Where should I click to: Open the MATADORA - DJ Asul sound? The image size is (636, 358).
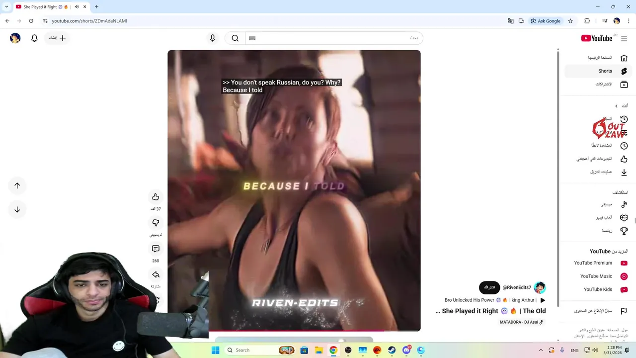[x=522, y=322]
